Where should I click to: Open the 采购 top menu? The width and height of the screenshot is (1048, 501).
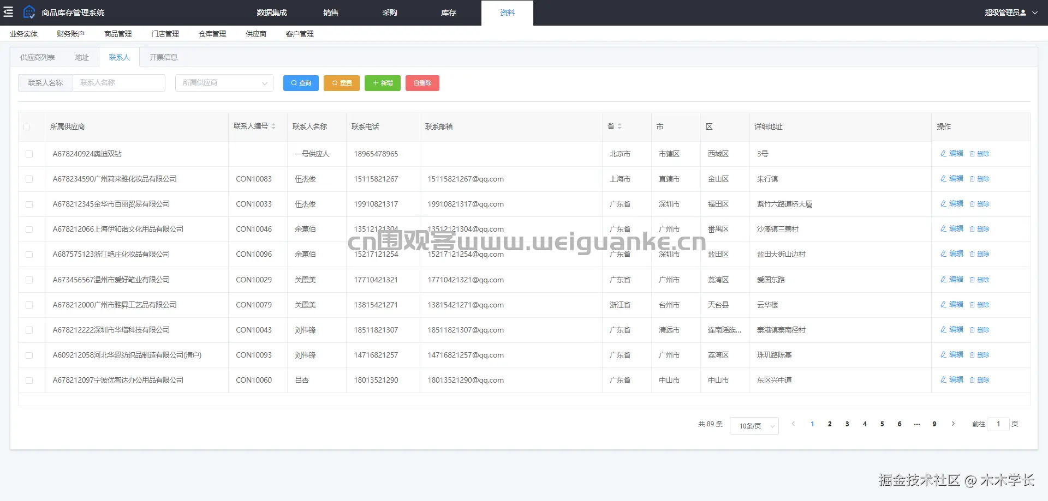tap(390, 13)
